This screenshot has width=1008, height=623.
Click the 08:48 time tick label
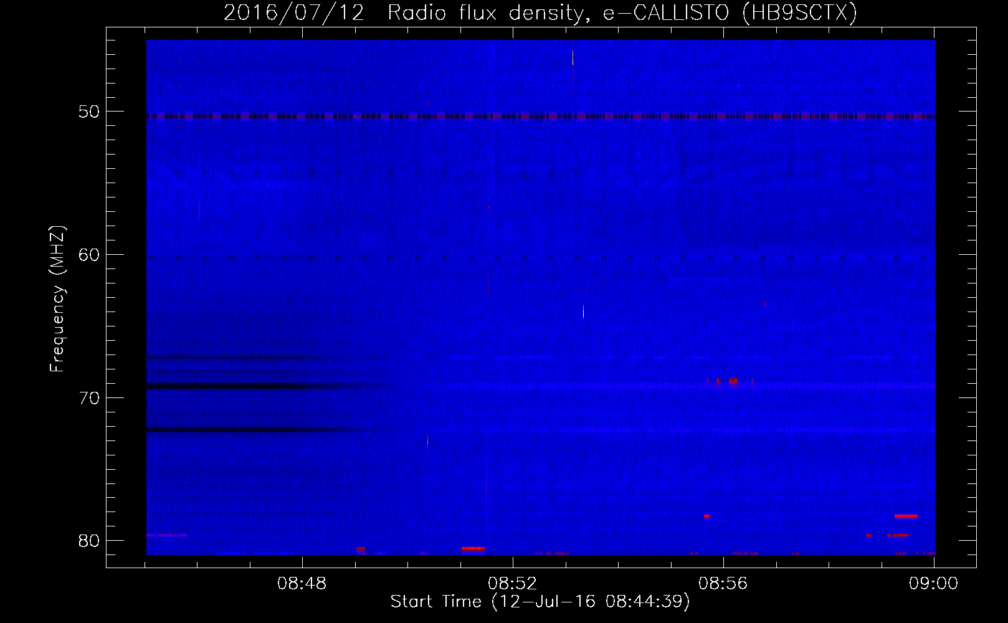(x=302, y=583)
